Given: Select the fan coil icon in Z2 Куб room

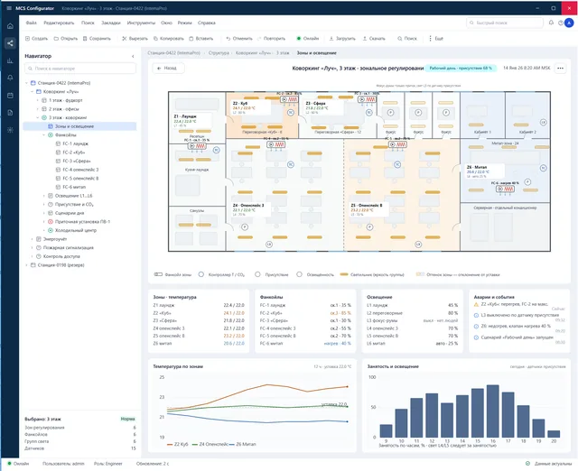Looking at the screenshot, I should point(289,99).
